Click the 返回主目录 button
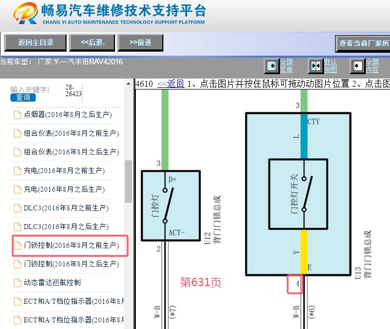The height and width of the screenshot is (329, 390). click(36, 43)
